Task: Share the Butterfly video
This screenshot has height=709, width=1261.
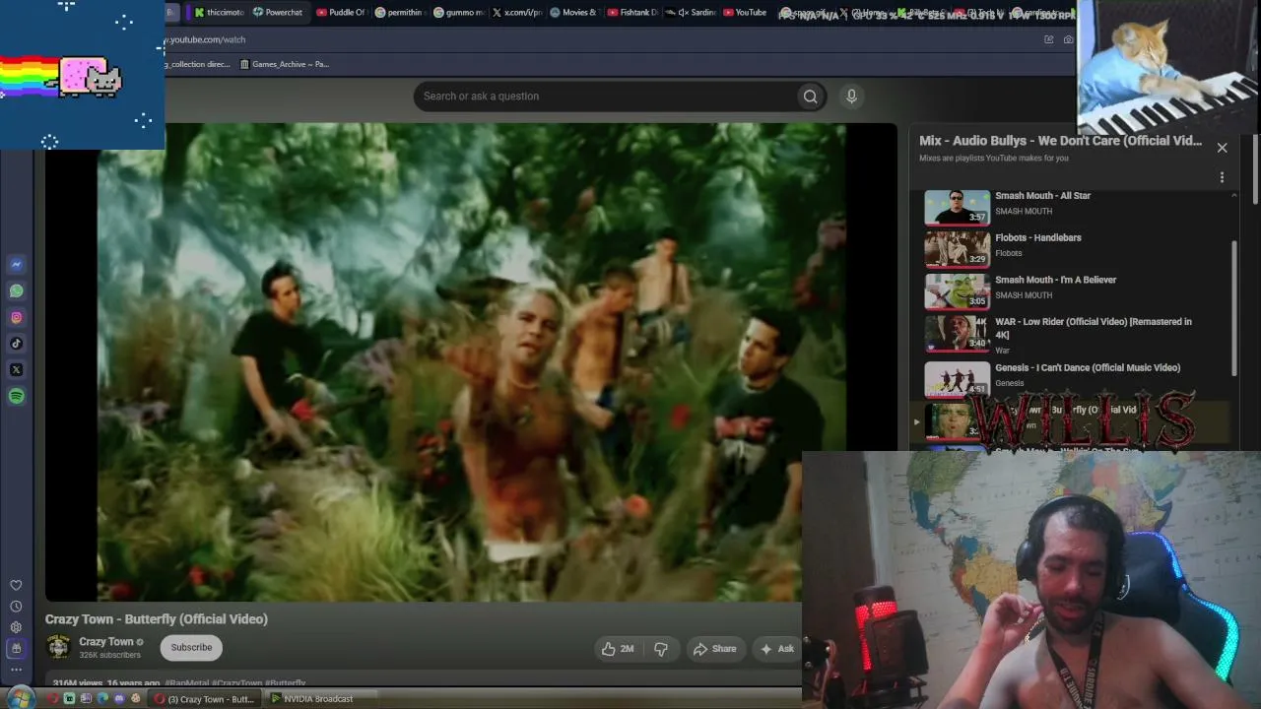Action: [x=715, y=649]
